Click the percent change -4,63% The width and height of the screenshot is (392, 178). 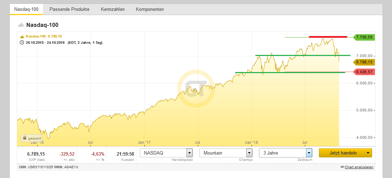98,154
